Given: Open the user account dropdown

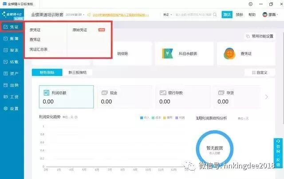Looking at the screenshot, I should coord(270,15).
